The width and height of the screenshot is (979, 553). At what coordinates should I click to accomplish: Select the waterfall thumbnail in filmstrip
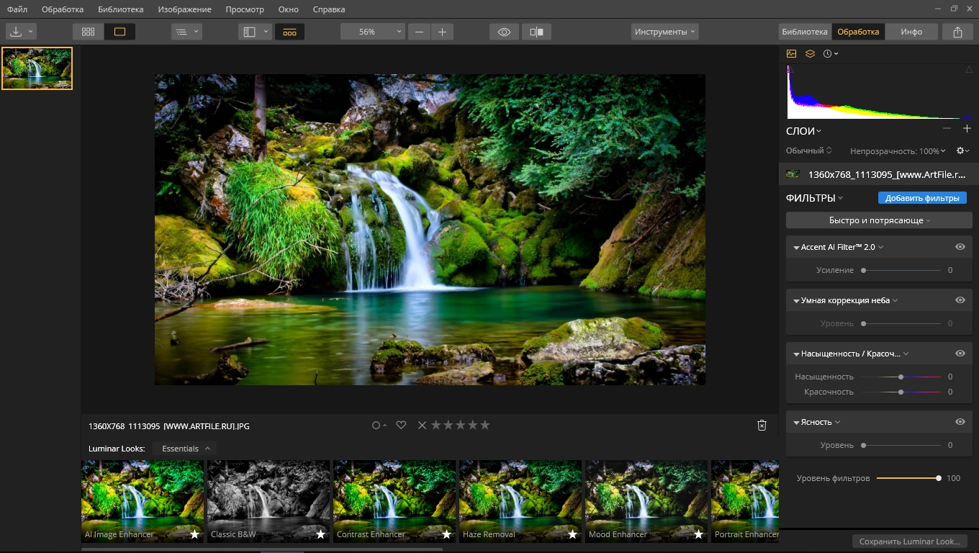tap(37, 68)
